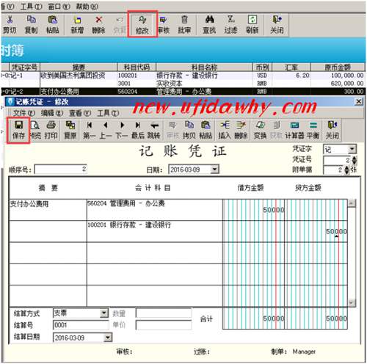Open the 编辑(E) menu in voucher window
The width and height of the screenshot is (367, 364).
(52, 113)
